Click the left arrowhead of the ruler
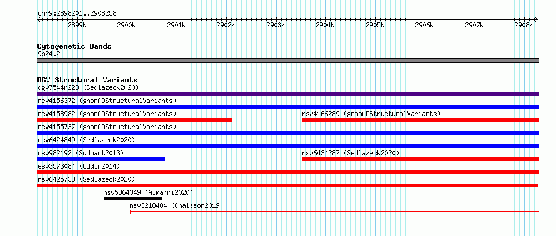This screenshot has height=236, width=556. (x=39, y=19)
